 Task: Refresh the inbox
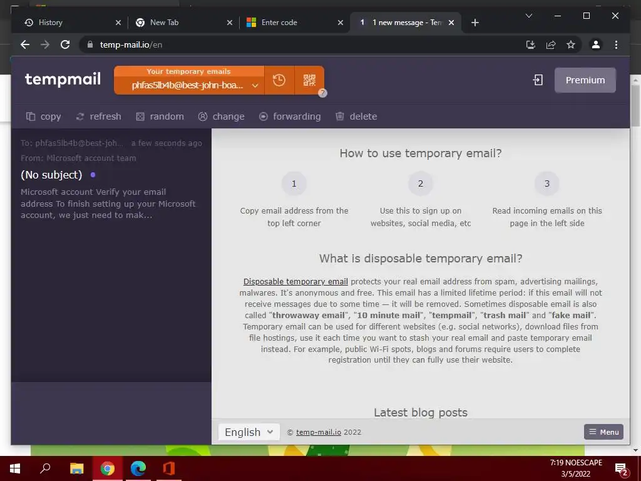click(x=98, y=116)
